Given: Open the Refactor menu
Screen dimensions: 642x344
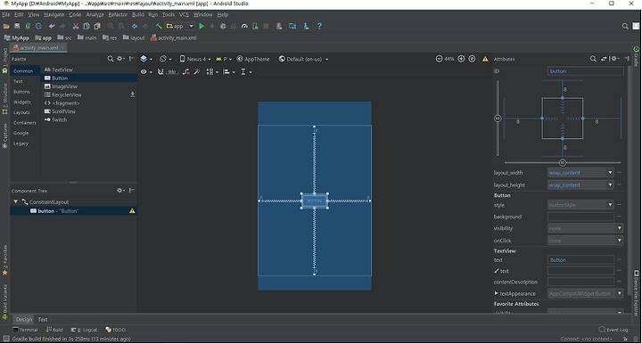Looking at the screenshot, I should (118, 15).
